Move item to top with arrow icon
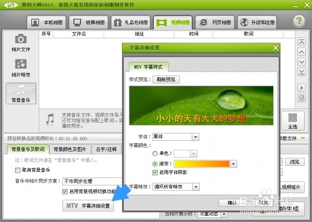312x222 pixels. 301,42
